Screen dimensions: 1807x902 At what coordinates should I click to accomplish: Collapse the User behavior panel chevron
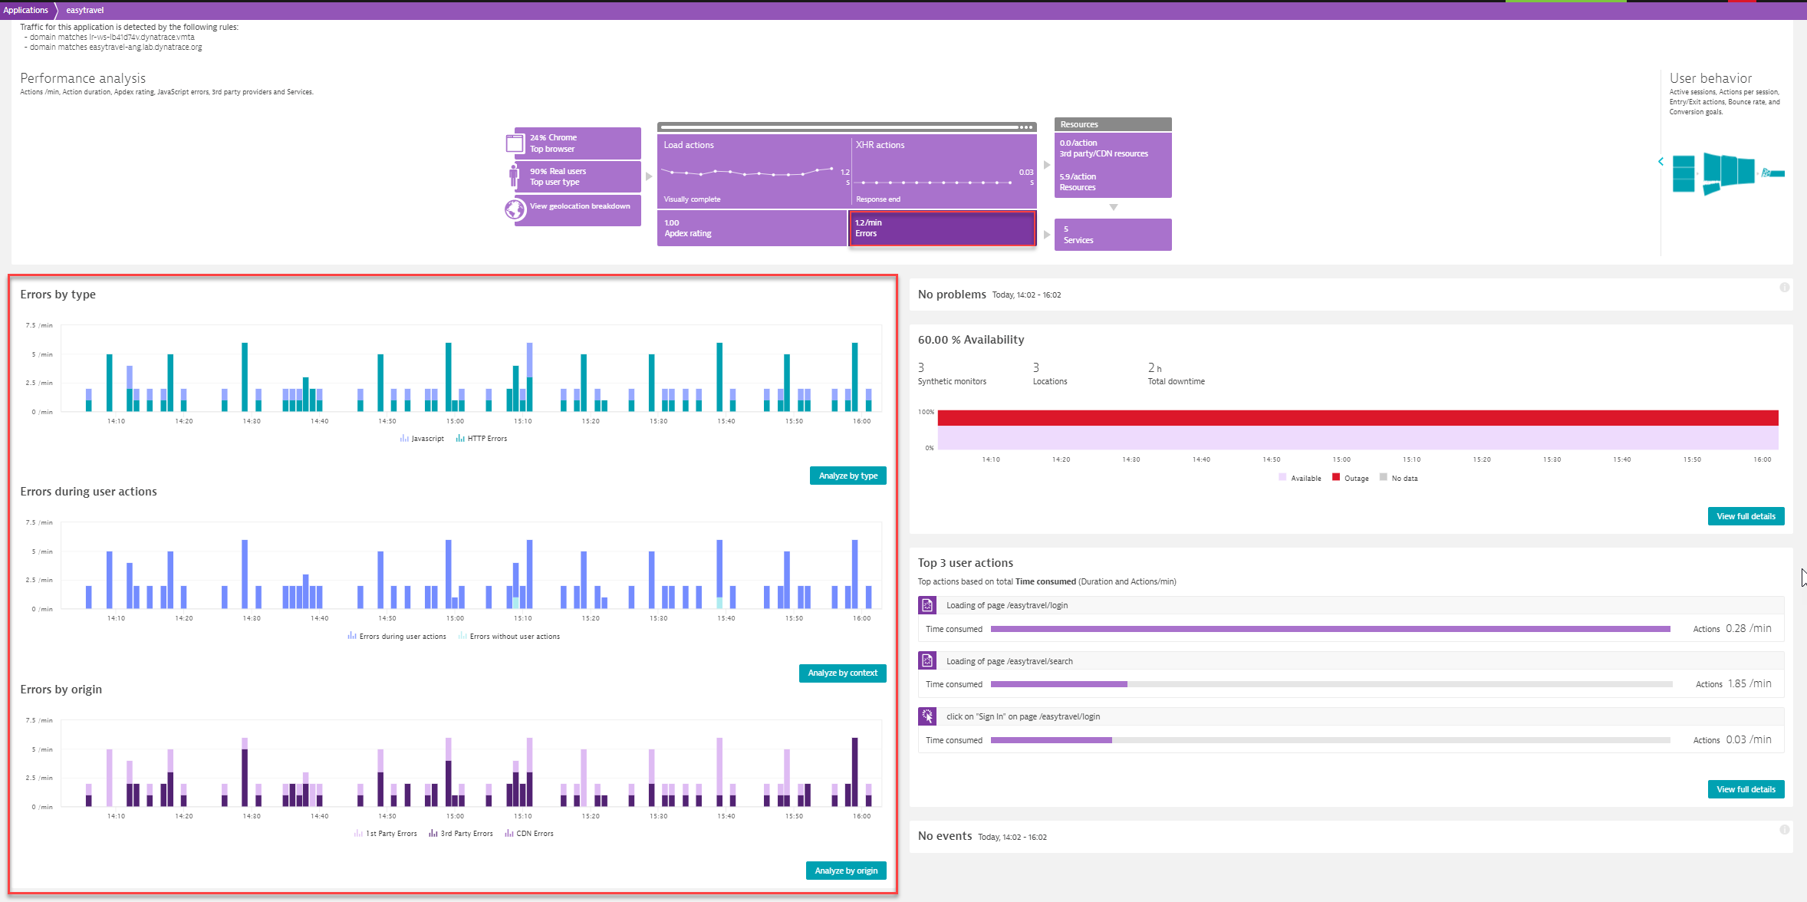click(x=1661, y=161)
